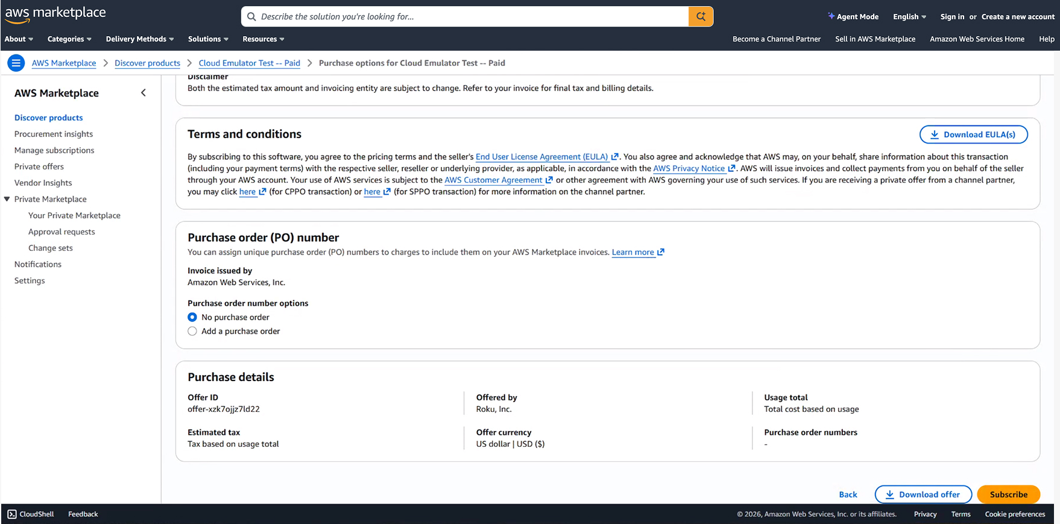Viewport: 1060px width, 524px height.
Task: Open the Resources dropdown
Action: click(263, 39)
